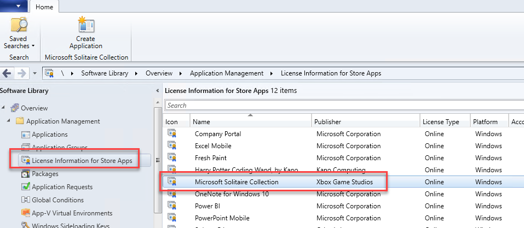Sort list by the Name column
The width and height of the screenshot is (524, 228).
click(251, 122)
